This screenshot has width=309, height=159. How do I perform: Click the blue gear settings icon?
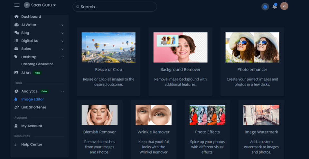click(x=265, y=6)
